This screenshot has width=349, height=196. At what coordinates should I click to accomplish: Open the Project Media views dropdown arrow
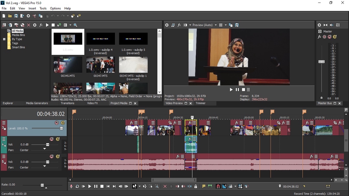tap(70, 25)
